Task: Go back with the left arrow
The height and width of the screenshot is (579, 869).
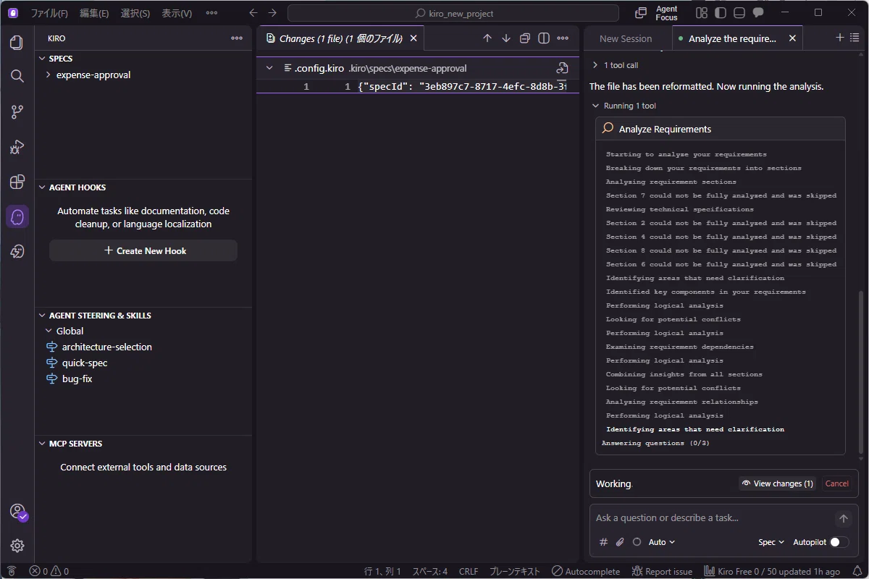Action: point(253,13)
